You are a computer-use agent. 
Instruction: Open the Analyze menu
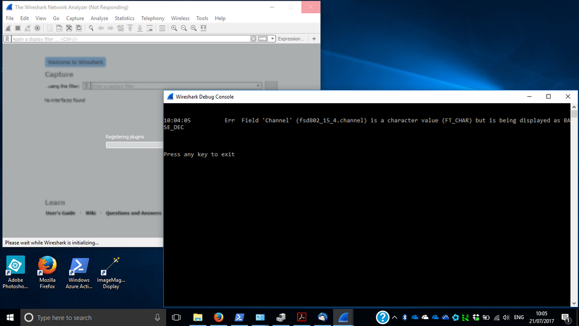pyautogui.click(x=99, y=18)
